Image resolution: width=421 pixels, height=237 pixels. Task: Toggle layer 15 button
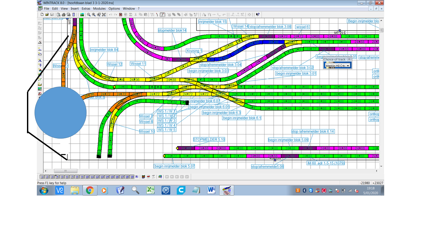112,177
